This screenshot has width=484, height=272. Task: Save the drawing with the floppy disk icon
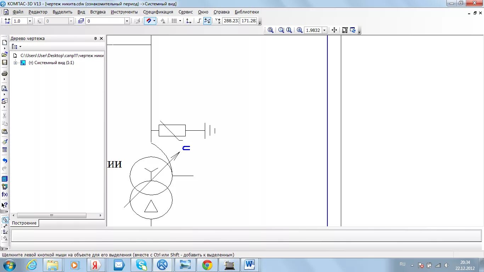tap(5, 62)
